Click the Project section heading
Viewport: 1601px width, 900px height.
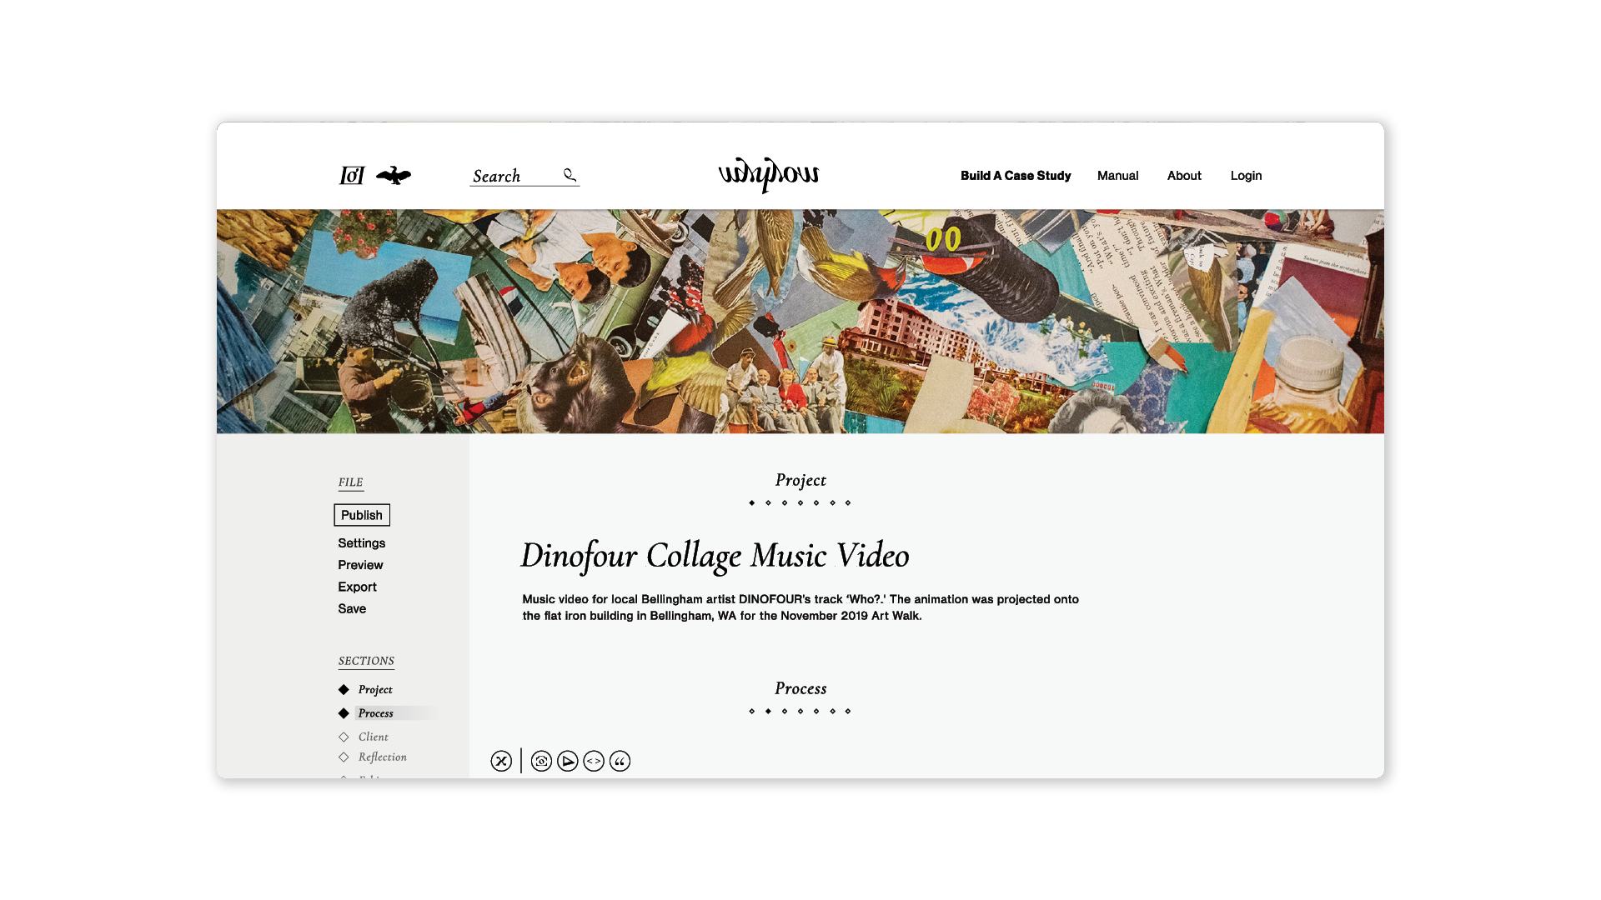pyautogui.click(x=800, y=481)
